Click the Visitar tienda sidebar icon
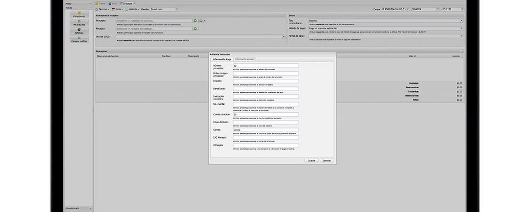 (x=79, y=14)
